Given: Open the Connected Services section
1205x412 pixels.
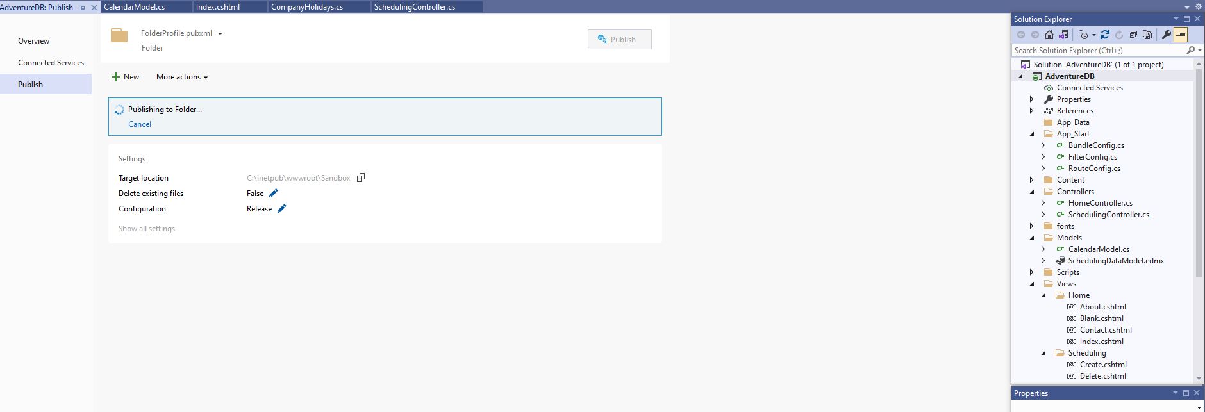Looking at the screenshot, I should 51,63.
